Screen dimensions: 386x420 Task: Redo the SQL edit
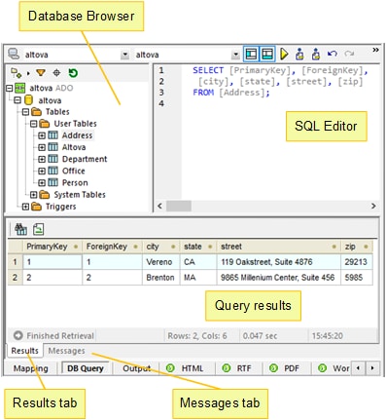tap(349, 54)
